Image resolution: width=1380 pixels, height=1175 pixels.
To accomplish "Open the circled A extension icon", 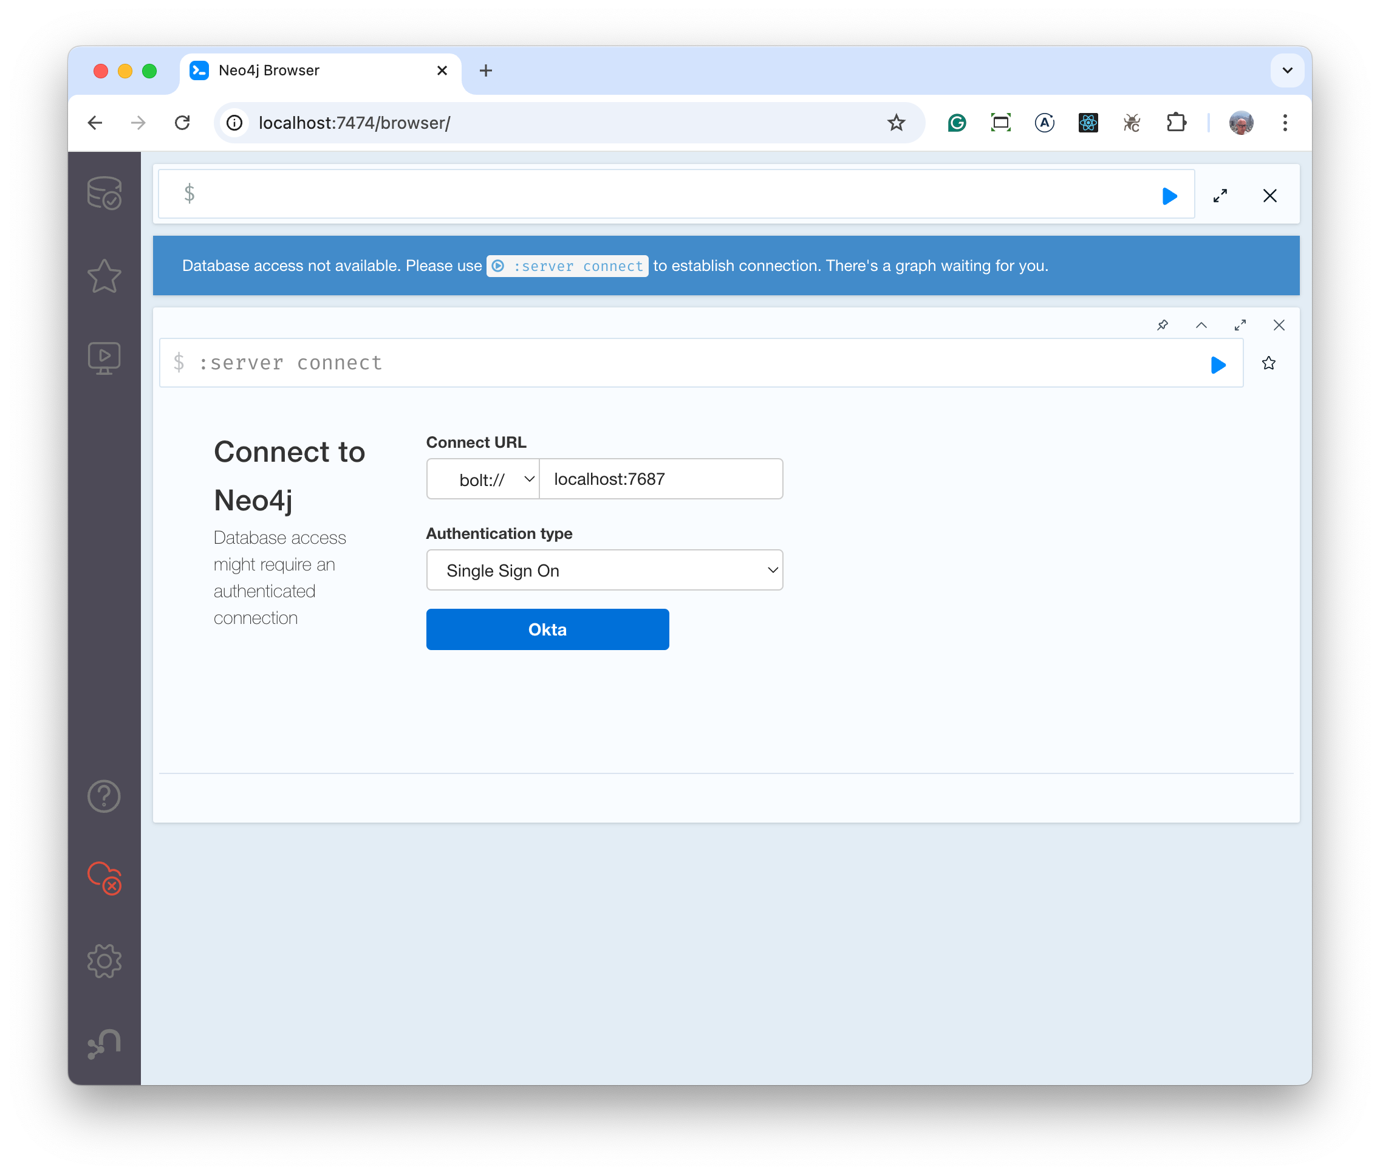I will (x=1044, y=123).
